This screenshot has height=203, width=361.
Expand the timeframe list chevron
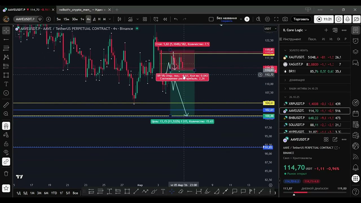tap(110, 19)
